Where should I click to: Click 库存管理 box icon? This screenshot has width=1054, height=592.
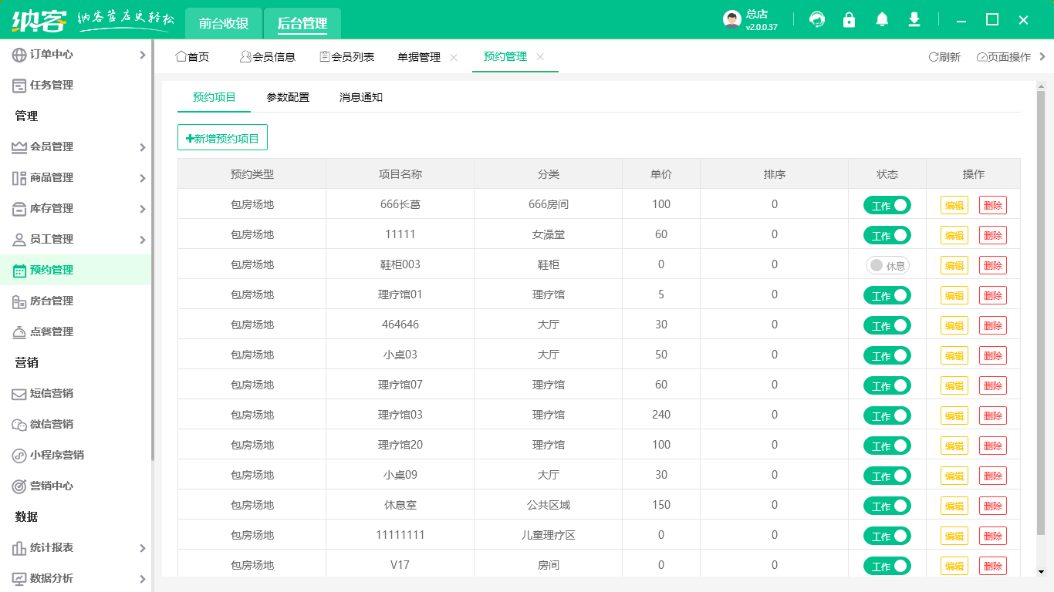[x=19, y=209]
